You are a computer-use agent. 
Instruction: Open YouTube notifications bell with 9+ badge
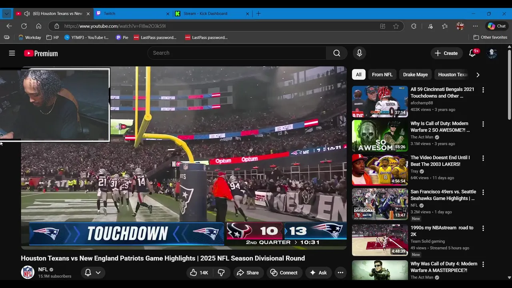472,53
